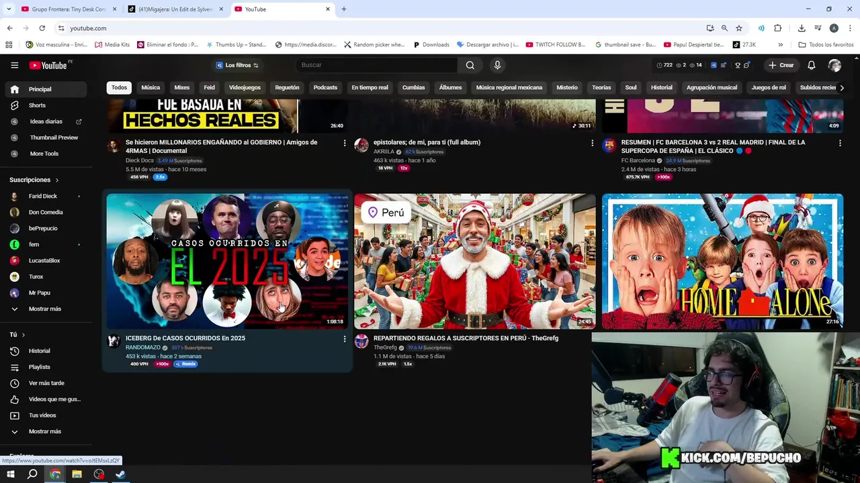Reload the page
Image resolution: width=860 pixels, height=483 pixels.
pyautogui.click(x=42, y=28)
